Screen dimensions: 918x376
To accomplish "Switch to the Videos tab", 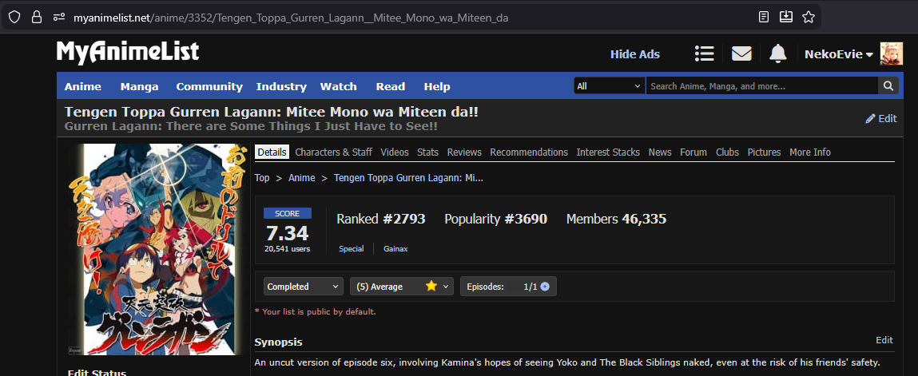I will click(395, 152).
